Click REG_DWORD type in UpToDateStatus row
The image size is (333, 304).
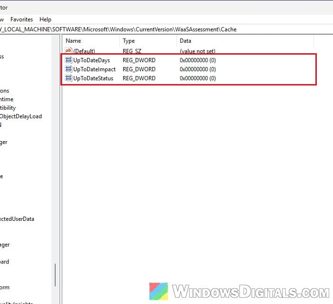click(x=139, y=78)
